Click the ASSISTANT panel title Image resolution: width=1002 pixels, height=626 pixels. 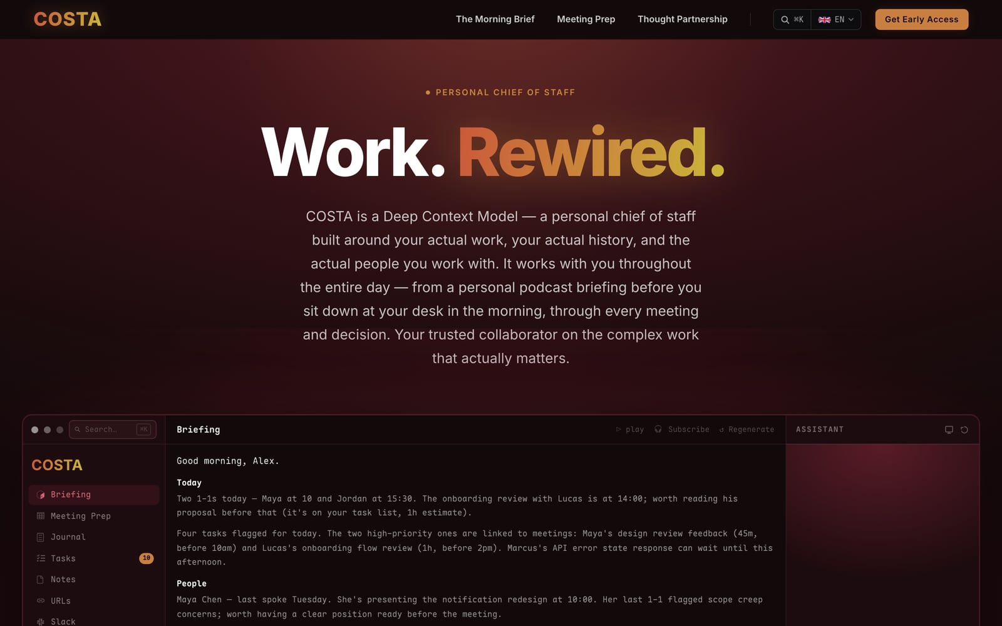click(x=820, y=429)
